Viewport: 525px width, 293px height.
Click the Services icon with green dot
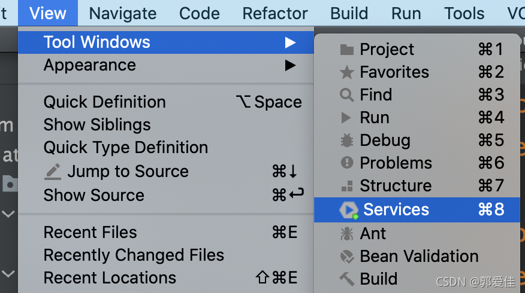348,210
